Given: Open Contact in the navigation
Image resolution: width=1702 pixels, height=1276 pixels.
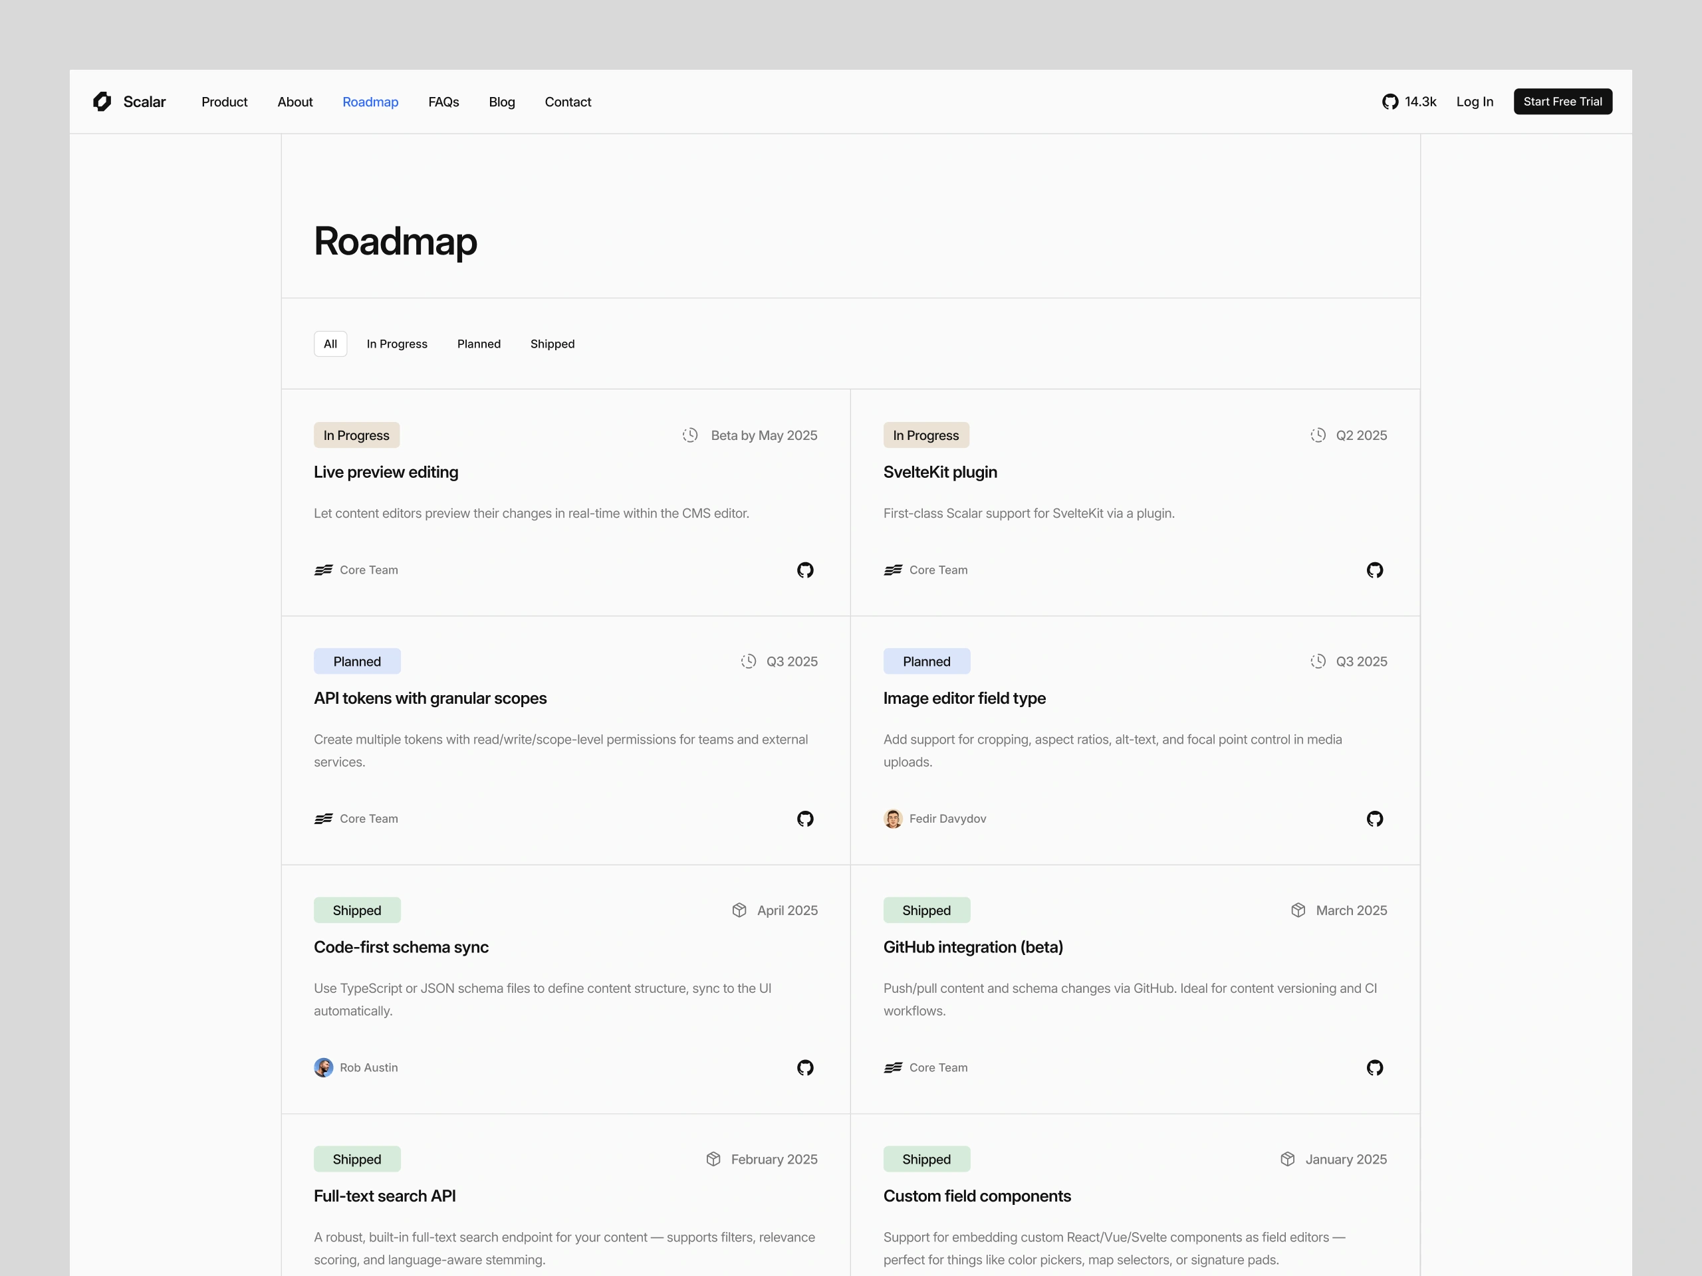Looking at the screenshot, I should 568,102.
